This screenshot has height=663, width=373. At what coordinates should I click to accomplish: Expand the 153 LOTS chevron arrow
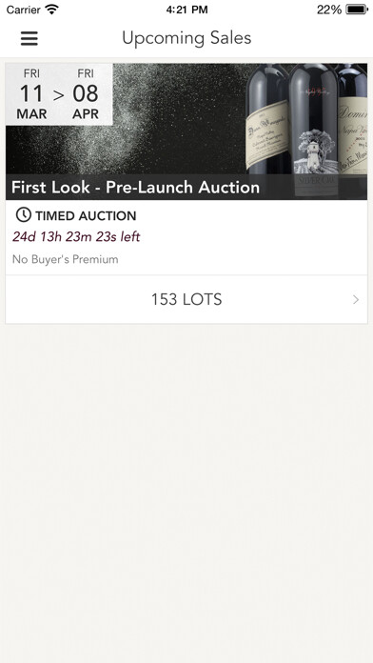click(356, 300)
